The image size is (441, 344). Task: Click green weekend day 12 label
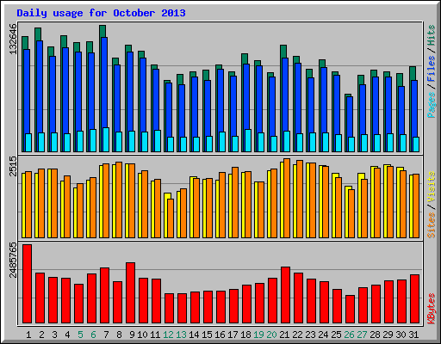pyautogui.click(x=168, y=335)
